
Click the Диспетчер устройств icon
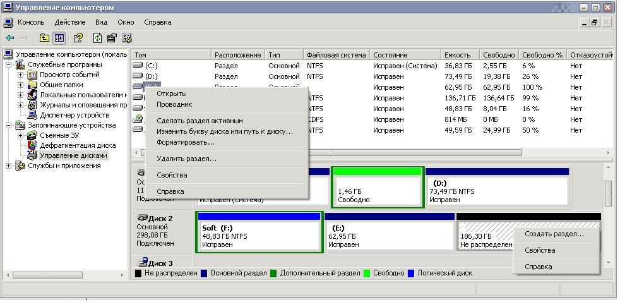point(32,115)
